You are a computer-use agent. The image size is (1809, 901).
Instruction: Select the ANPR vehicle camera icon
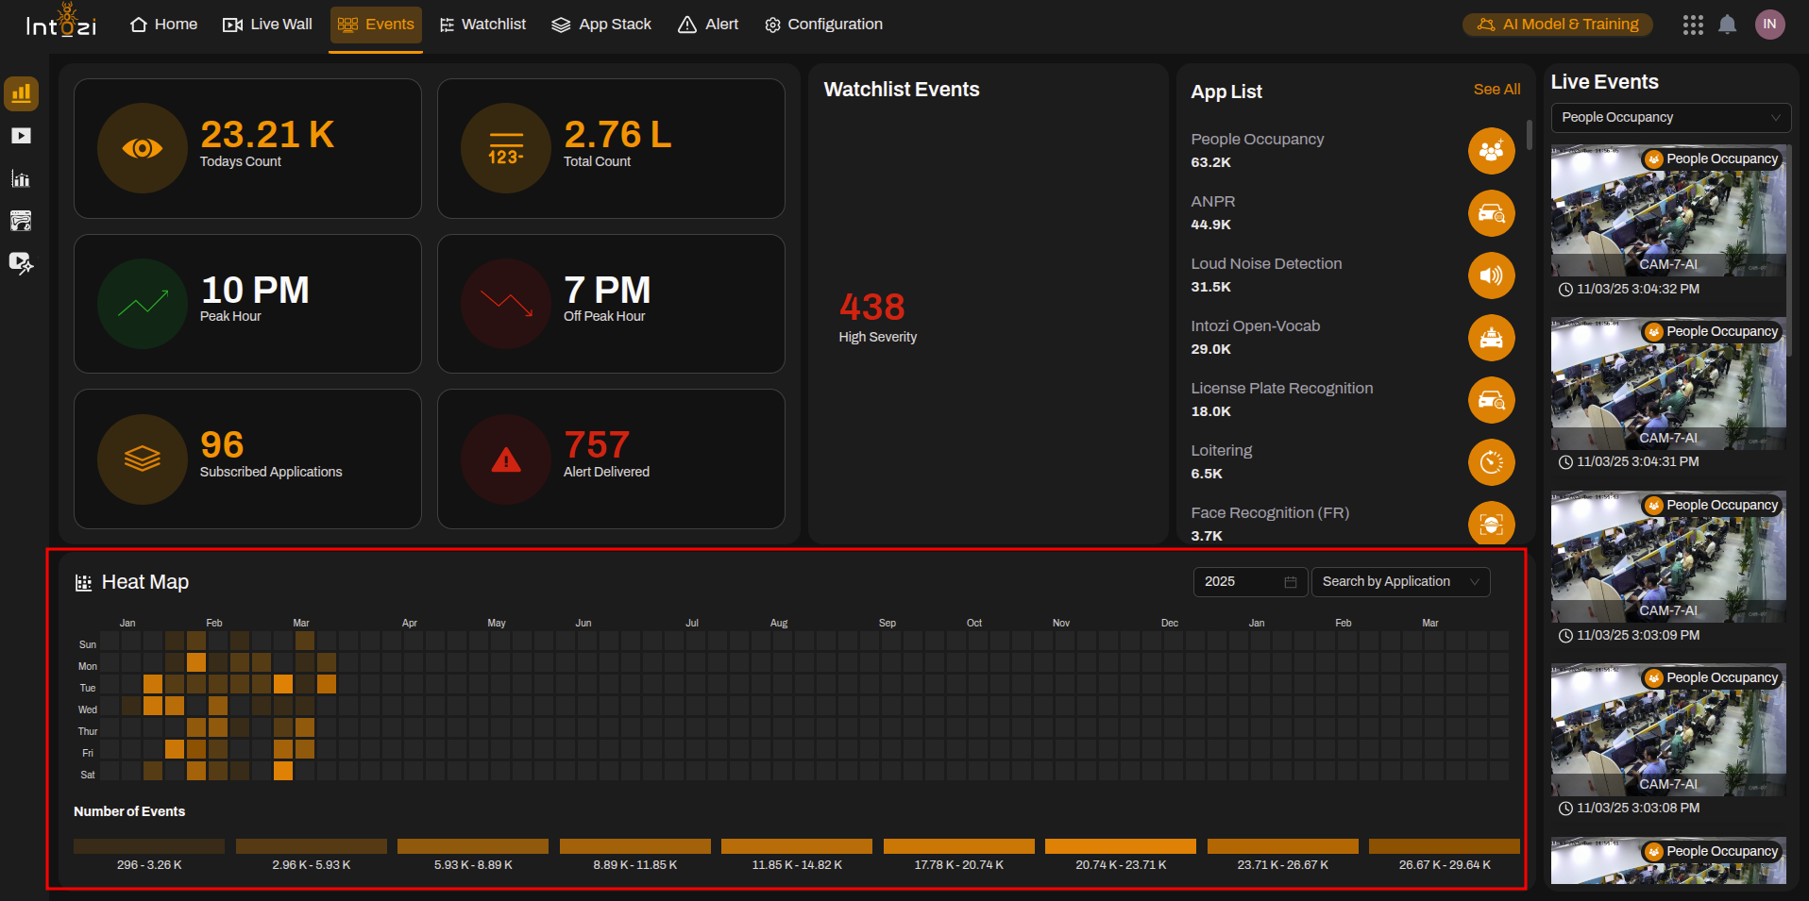tap(1491, 213)
